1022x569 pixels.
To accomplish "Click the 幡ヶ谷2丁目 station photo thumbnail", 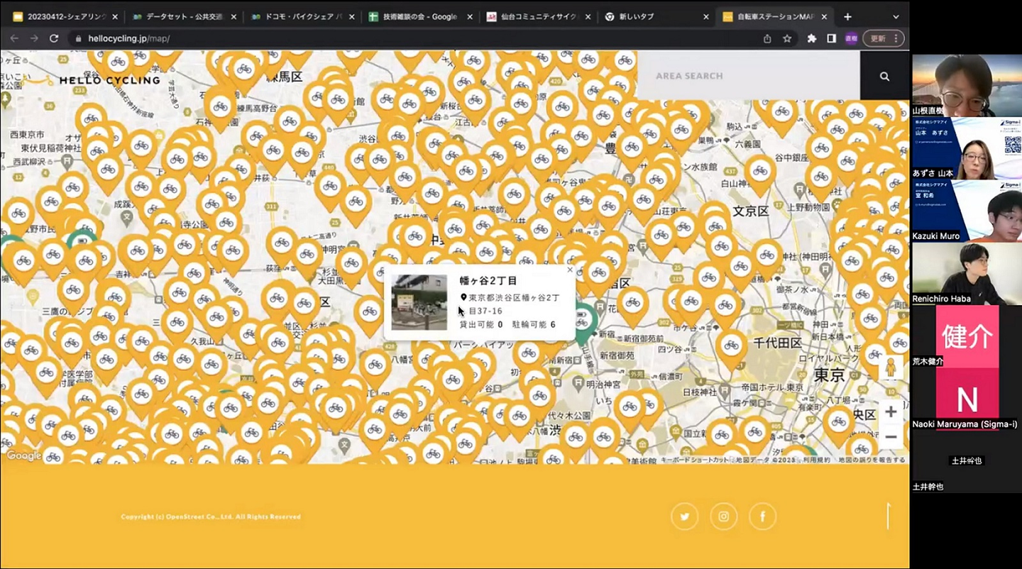I will [419, 303].
